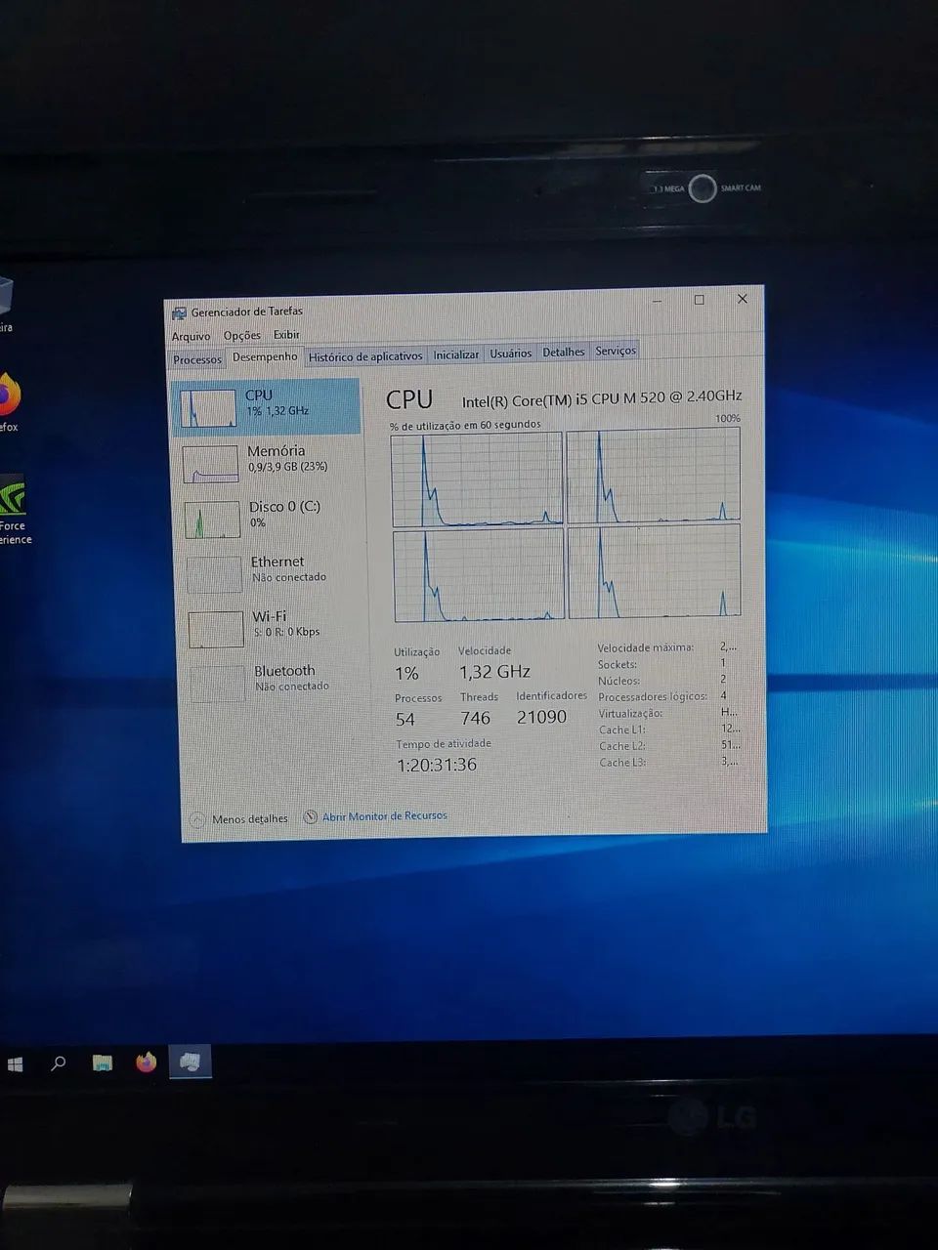Open the Lixeira desktop icon
The image size is (938, 1250).
pos(6,305)
